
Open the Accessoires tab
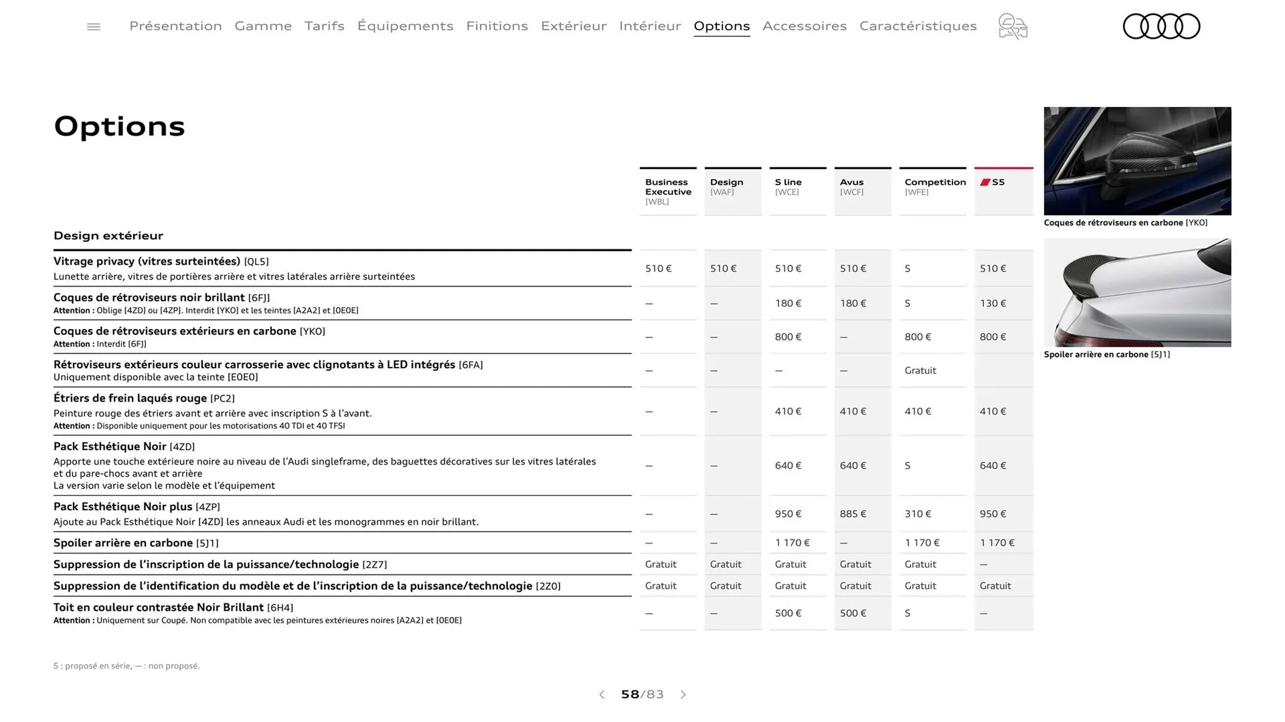[x=804, y=26]
